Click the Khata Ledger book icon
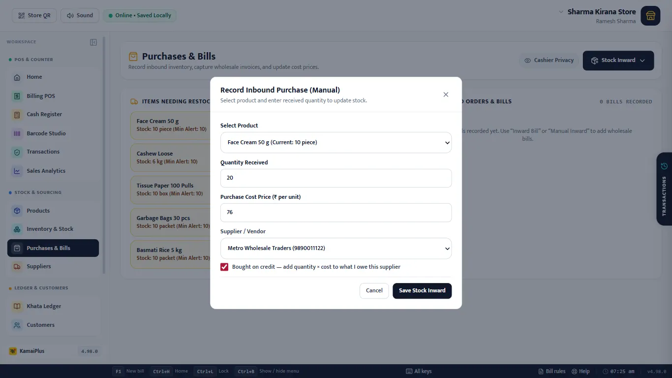Screen dimensions: 672x378 pos(17,306)
